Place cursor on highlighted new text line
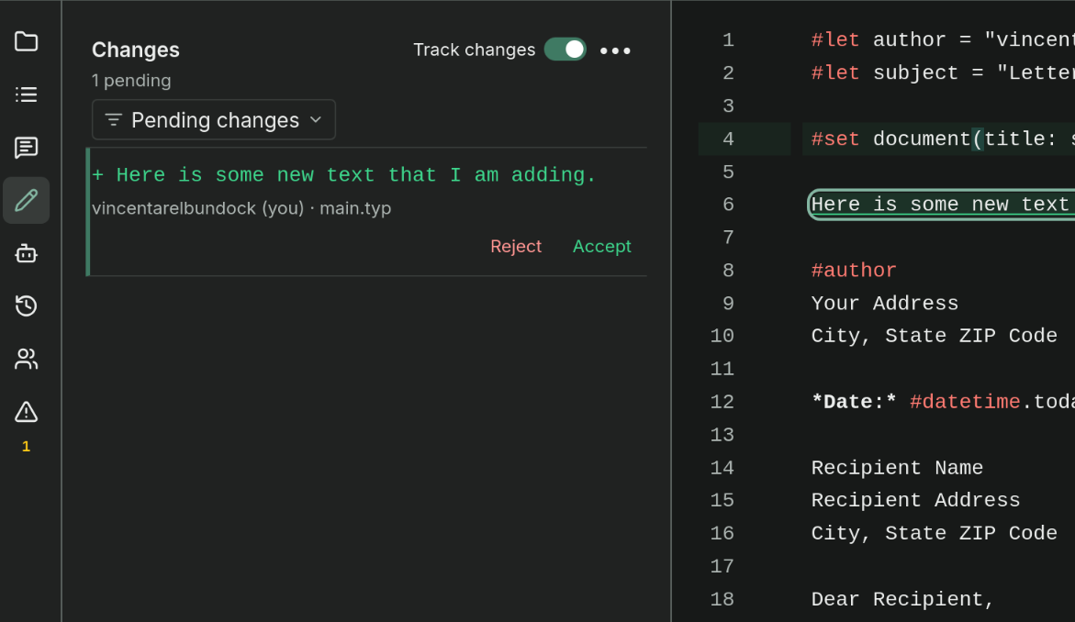The width and height of the screenshot is (1075, 622). [x=941, y=205]
